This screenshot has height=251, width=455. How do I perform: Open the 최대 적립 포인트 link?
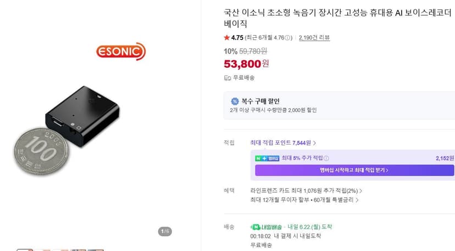281,142
